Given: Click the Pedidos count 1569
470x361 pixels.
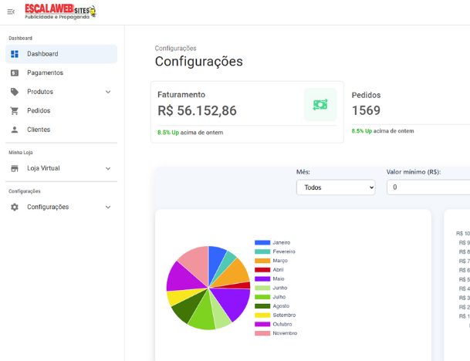Looking at the screenshot, I should (x=366, y=110).
